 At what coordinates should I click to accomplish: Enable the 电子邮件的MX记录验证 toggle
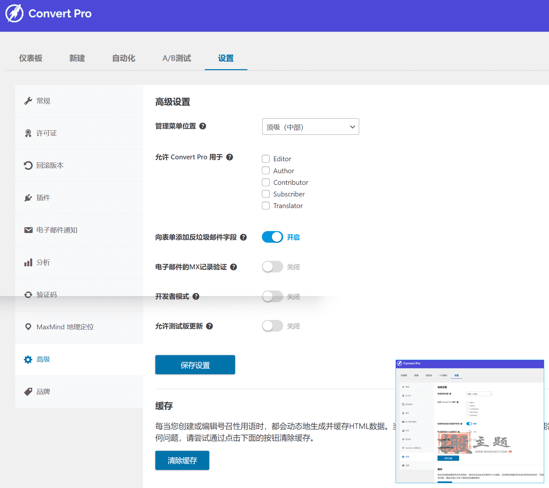click(273, 267)
